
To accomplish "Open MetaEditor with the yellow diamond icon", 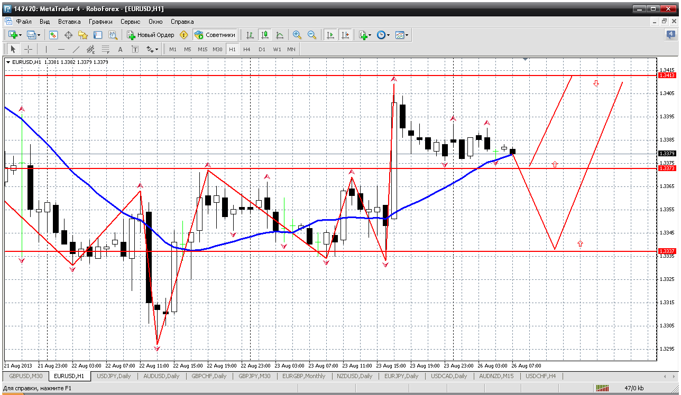I will point(184,35).
